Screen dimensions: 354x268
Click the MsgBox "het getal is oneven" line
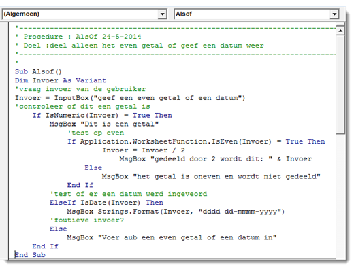[211, 177]
